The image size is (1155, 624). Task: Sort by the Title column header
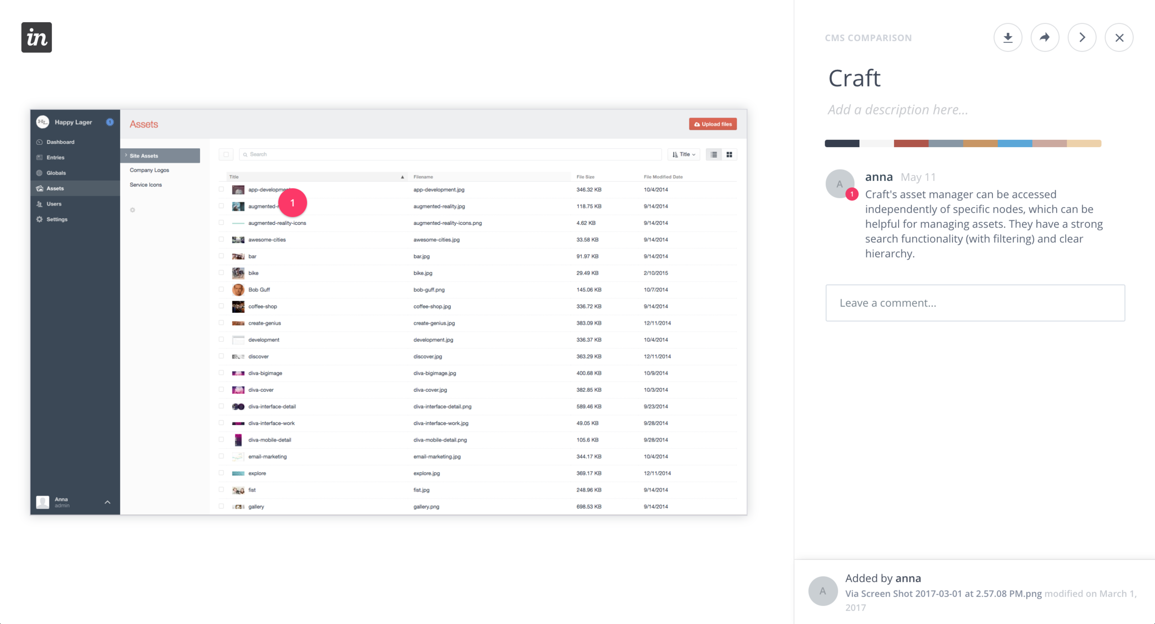pyautogui.click(x=316, y=177)
